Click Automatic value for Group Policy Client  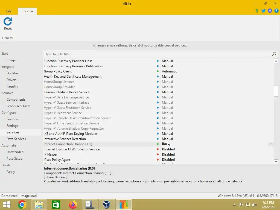[170, 71]
